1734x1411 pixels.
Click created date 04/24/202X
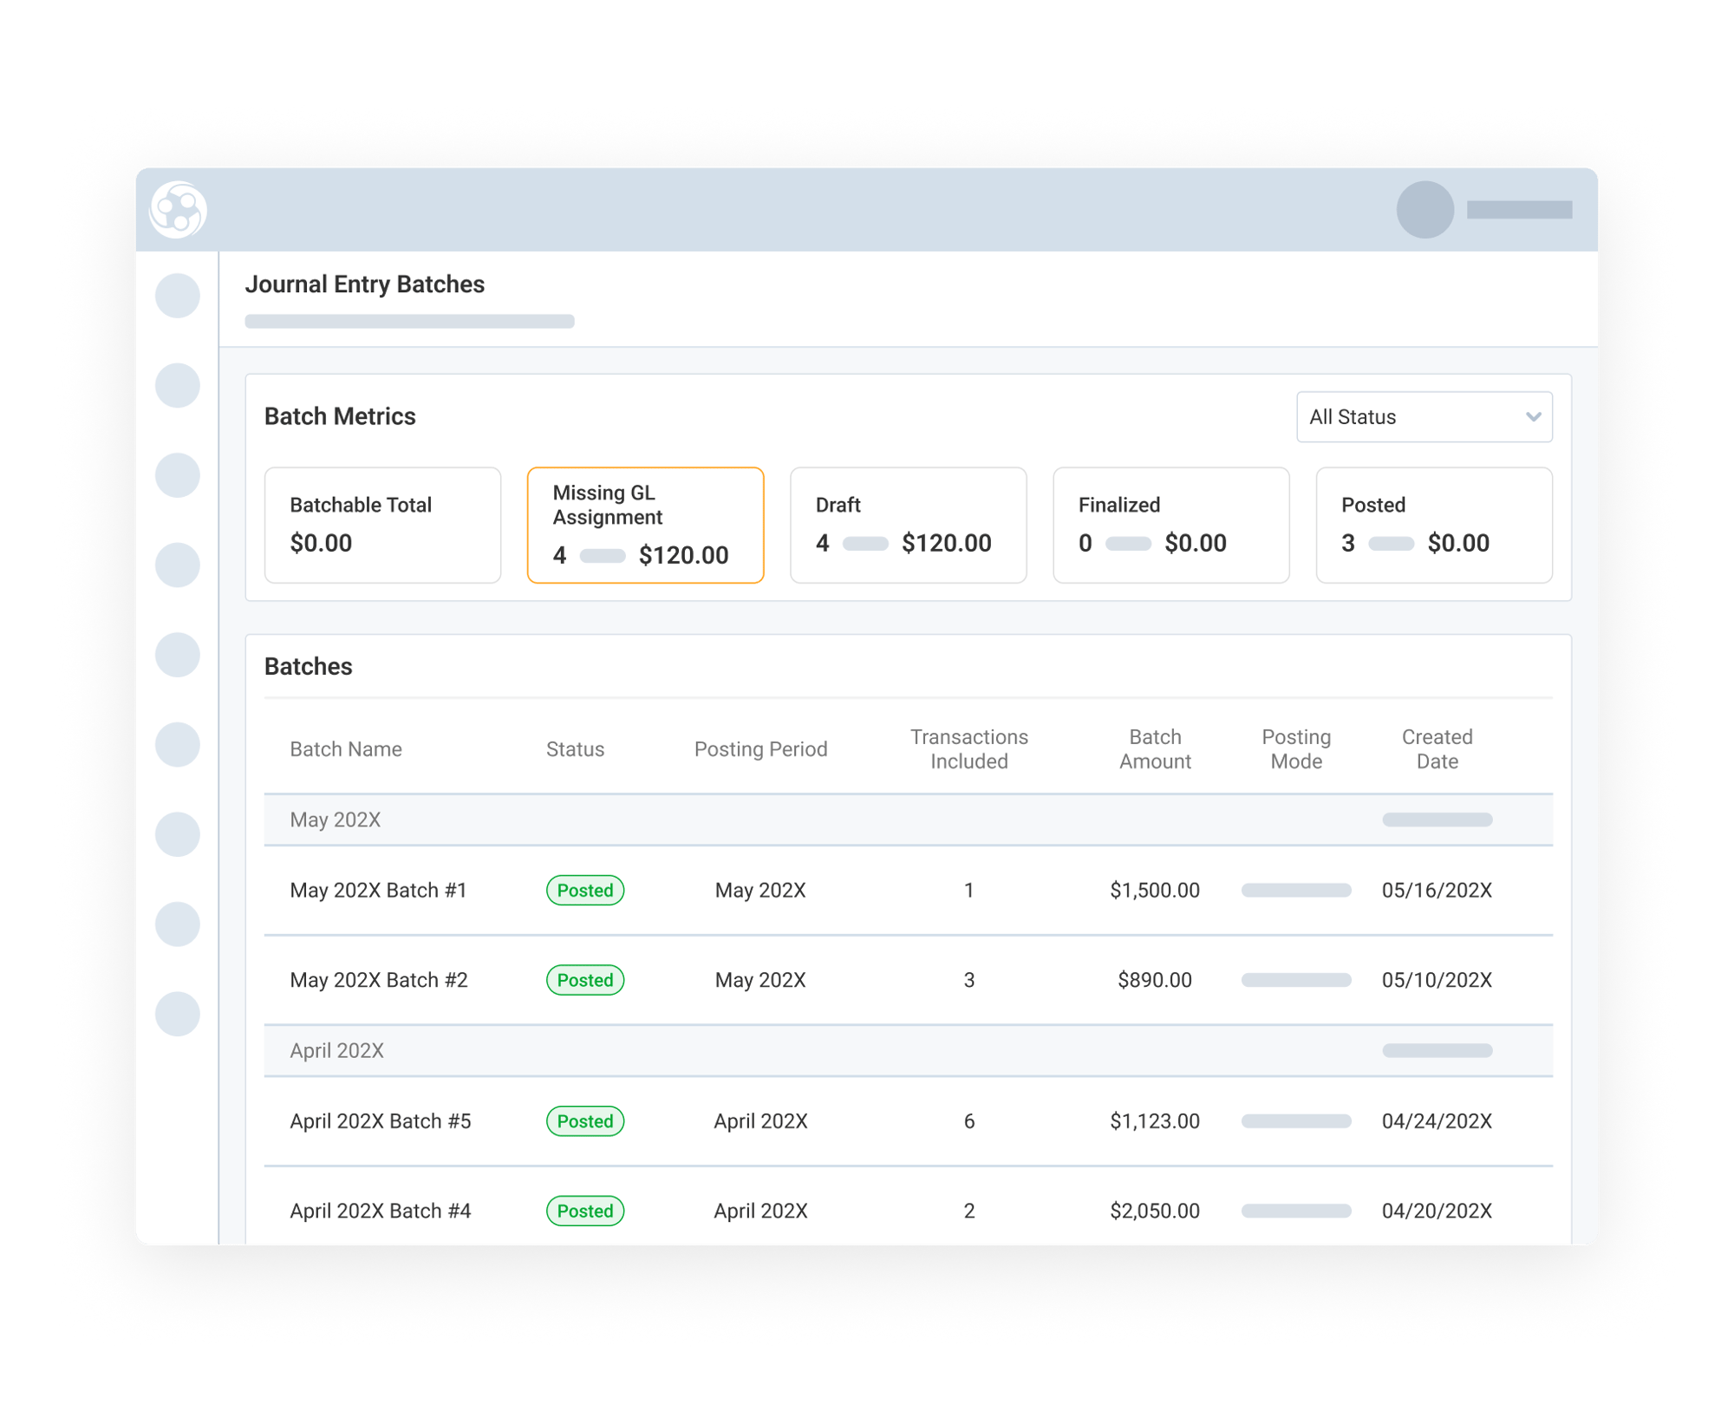coord(1437,1121)
